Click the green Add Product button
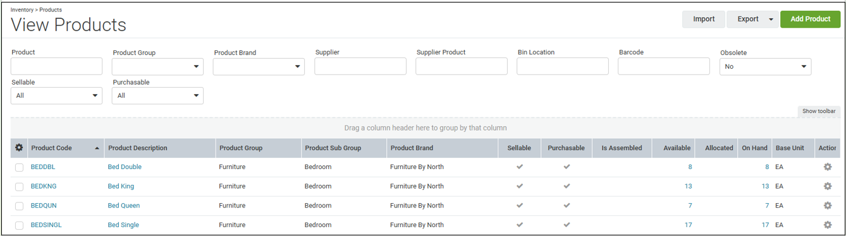 point(811,19)
